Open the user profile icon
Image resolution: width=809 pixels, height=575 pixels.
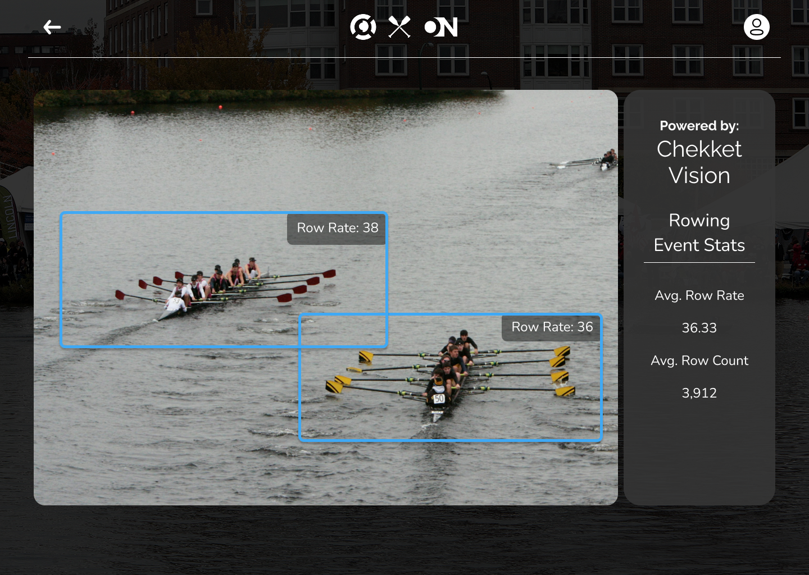[756, 27]
